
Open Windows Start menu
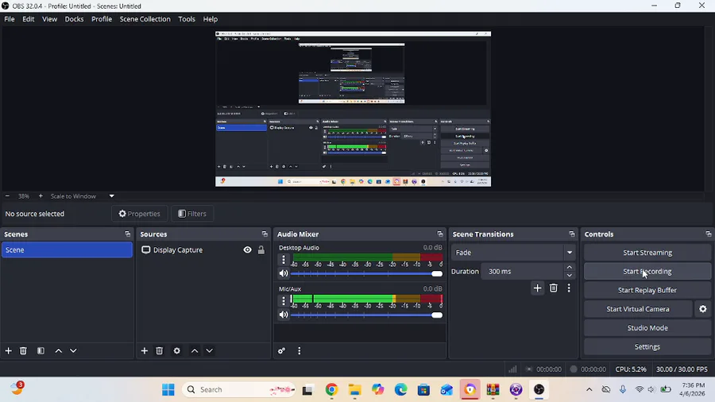coord(168,390)
